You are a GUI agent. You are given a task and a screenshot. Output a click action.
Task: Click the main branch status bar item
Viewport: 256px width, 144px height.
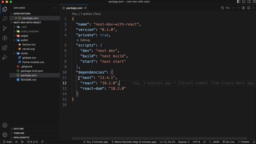coord(8,142)
